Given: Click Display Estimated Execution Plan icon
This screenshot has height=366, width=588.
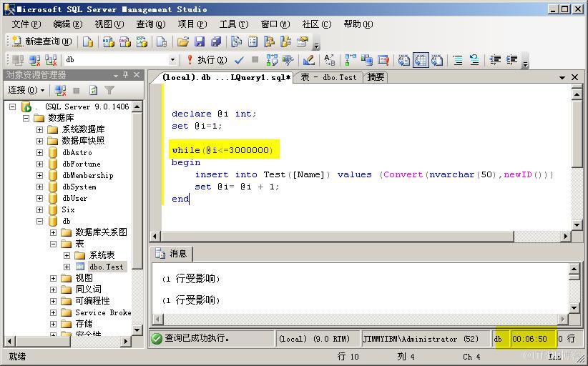Looking at the screenshot, I should point(272,60).
